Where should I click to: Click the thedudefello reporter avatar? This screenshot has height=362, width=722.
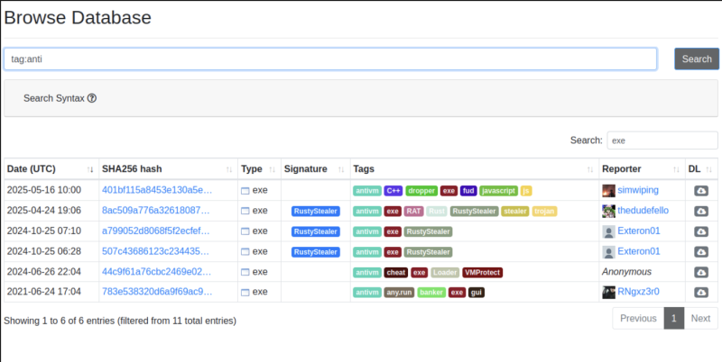click(x=608, y=211)
